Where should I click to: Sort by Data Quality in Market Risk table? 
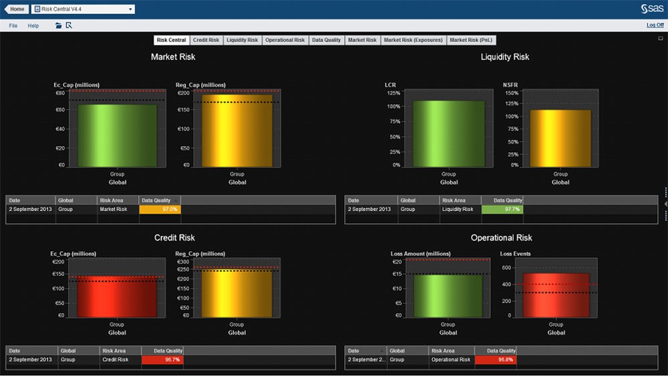click(x=160, y=200)
